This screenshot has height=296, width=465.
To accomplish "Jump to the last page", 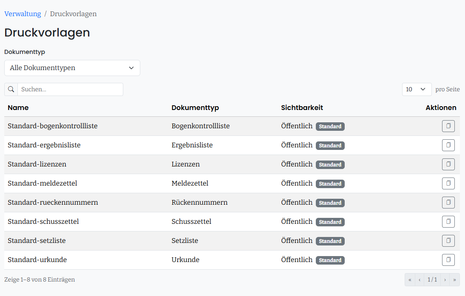I will [455, 280].
